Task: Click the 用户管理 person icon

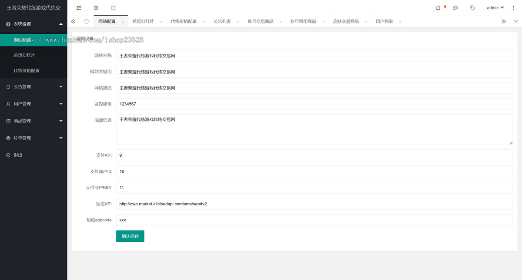Action: (8, 104)
